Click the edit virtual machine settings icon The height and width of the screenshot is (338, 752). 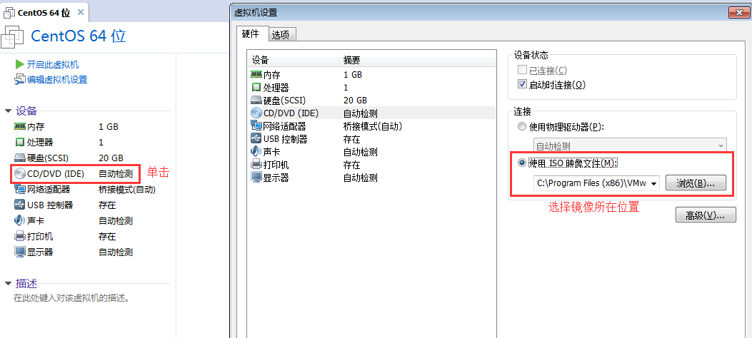pyautogui.click(x=20, y=79)
